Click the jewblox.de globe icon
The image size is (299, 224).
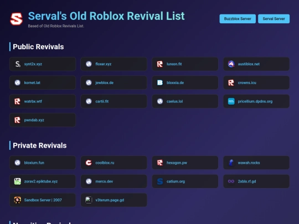[89, 82]
